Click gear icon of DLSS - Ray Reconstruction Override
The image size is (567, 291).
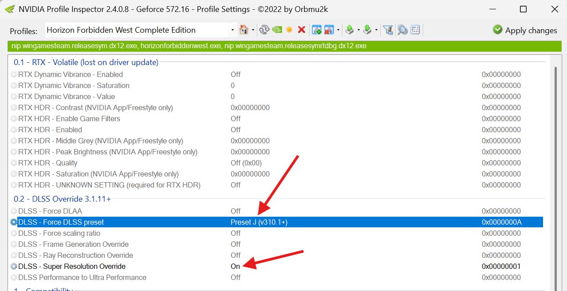click(14, 255)
